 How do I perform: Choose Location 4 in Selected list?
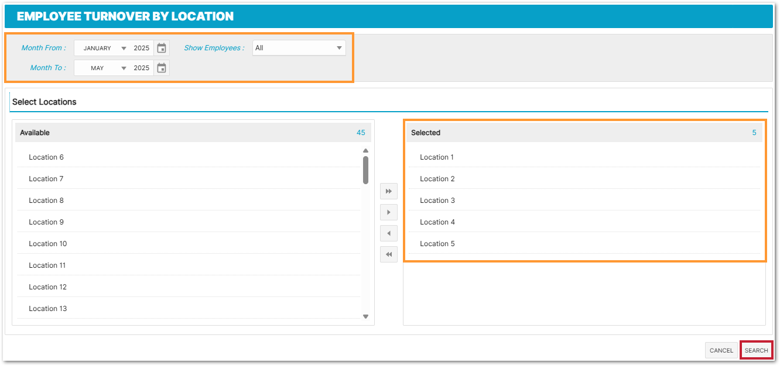(x=437, y=222)
